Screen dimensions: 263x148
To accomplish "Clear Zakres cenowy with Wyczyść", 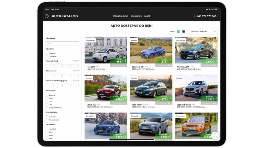I will point(76,71).
